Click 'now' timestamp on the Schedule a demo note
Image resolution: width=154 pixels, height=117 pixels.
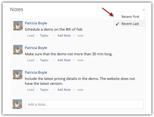click(x=80, y=36)
